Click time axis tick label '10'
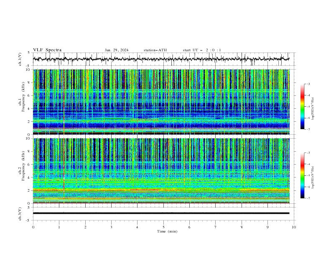The width and height of the screenshot is (331, 255). tap(294, 227)
